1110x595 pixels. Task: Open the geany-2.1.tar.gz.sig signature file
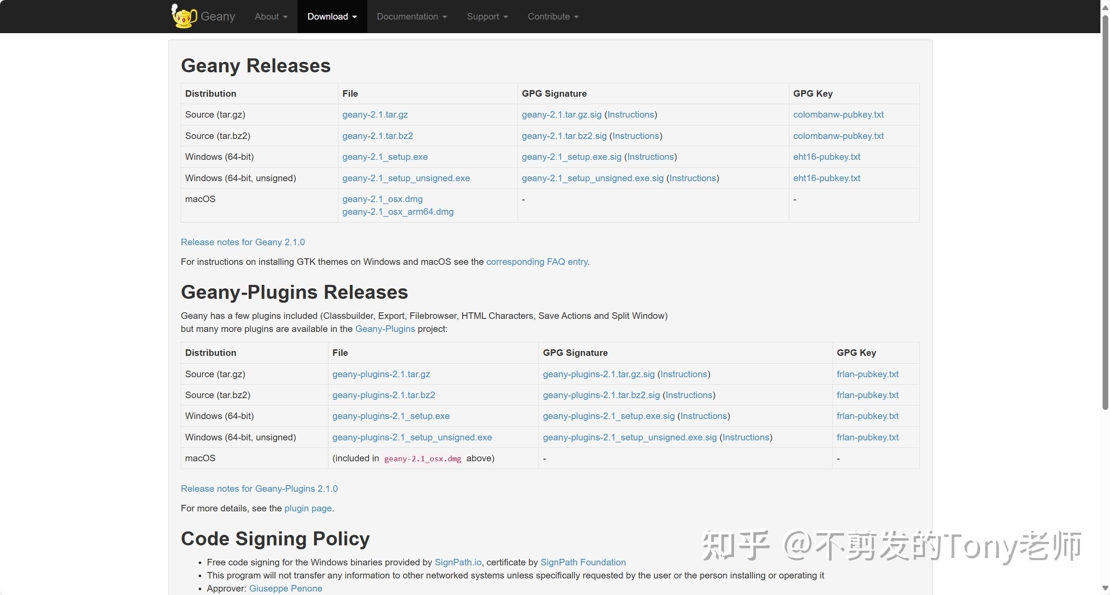point(561,115)
